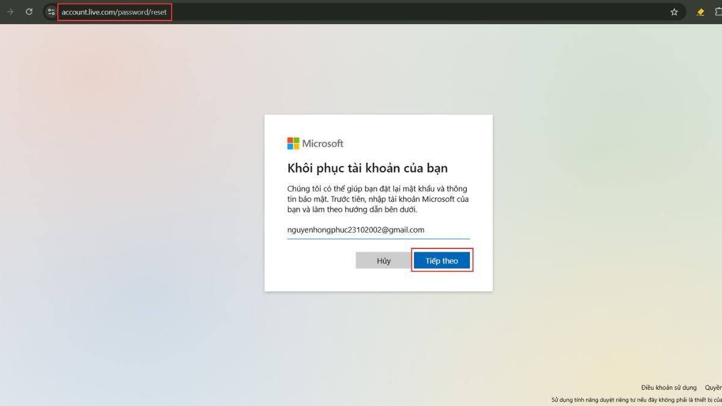
Task: Reload the page using the refresh icon
Action: (29, 11)
